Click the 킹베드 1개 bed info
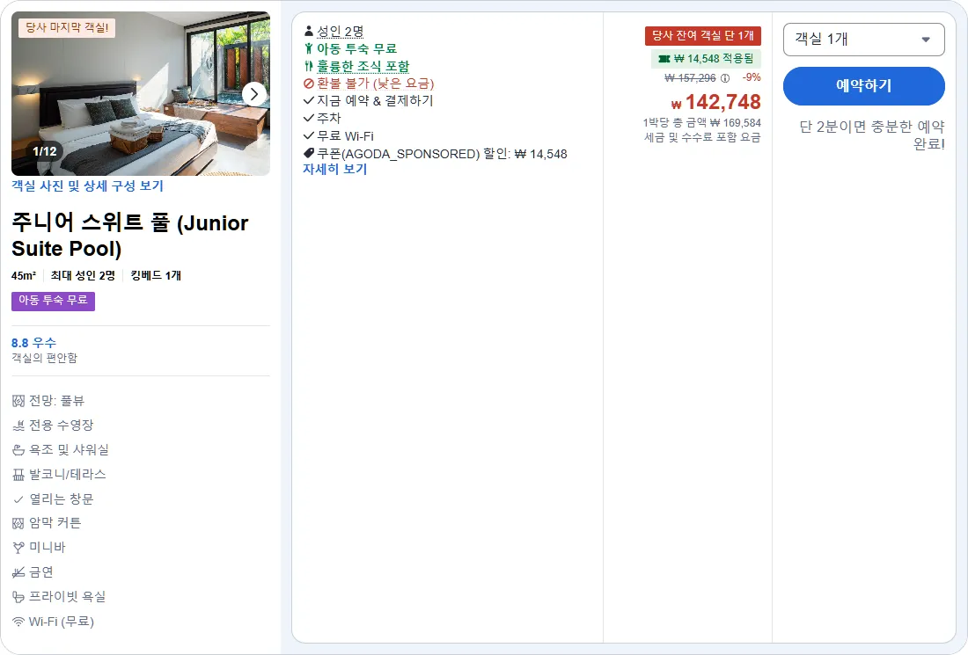Screen dimensions: 968x655 [x=156, y=276]
